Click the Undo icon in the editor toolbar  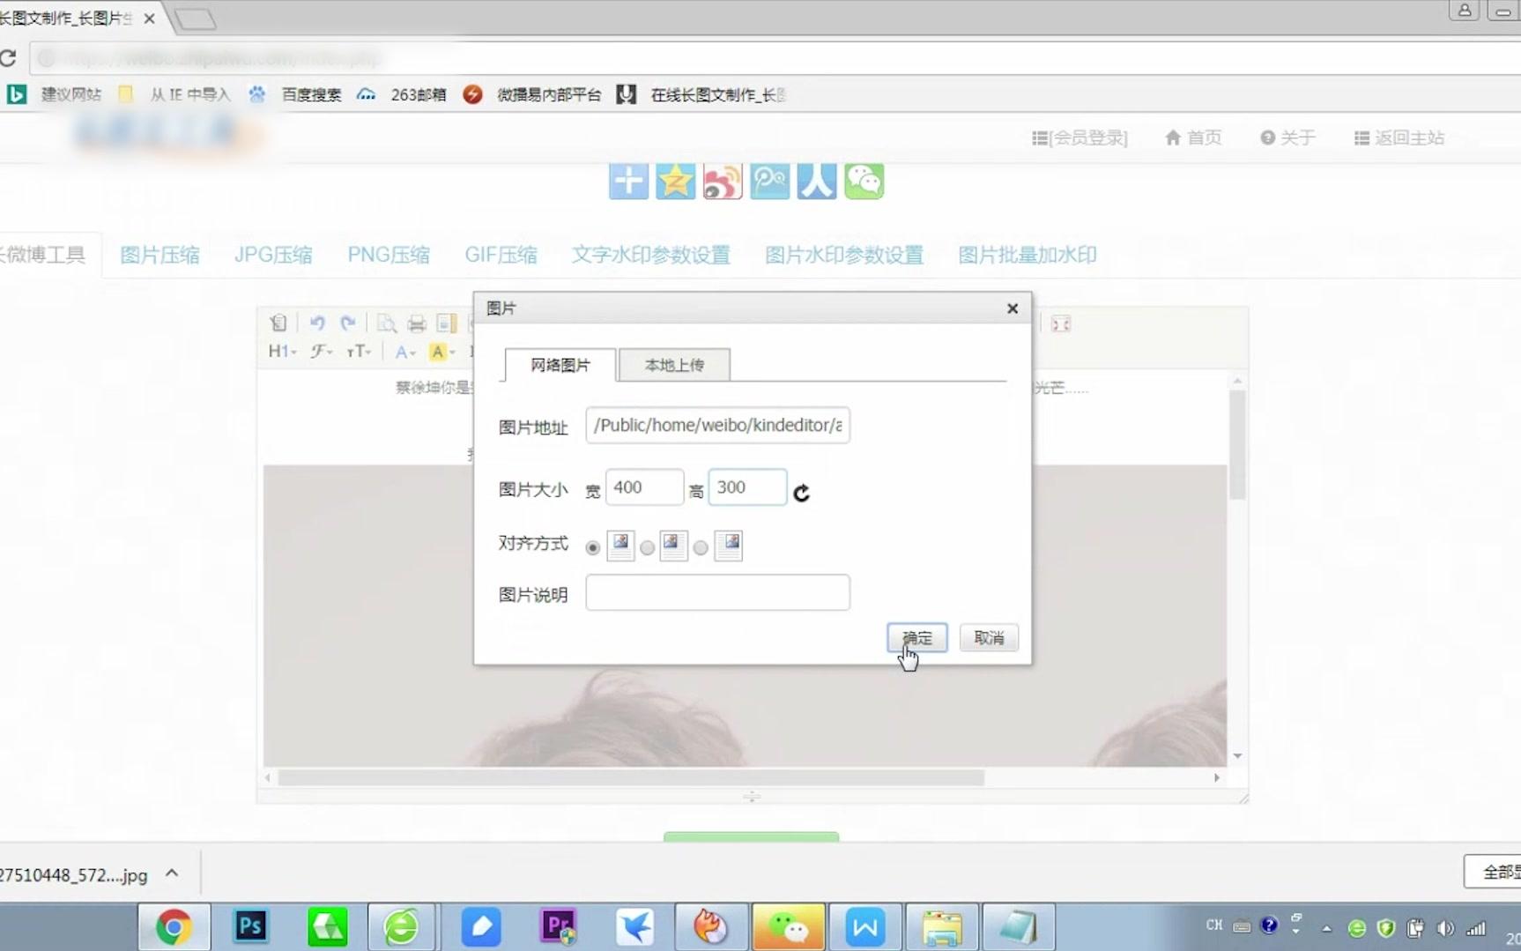pos(317,323)
